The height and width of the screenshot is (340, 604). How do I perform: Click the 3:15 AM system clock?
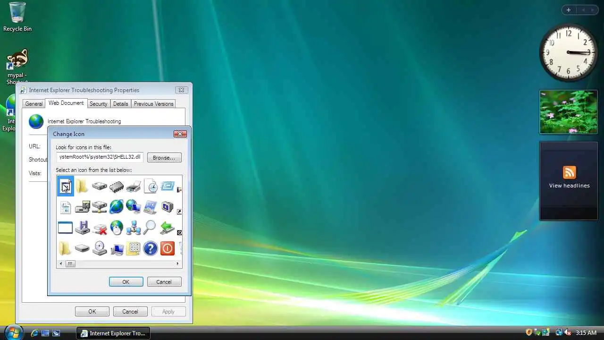click(x=586, y=333)
